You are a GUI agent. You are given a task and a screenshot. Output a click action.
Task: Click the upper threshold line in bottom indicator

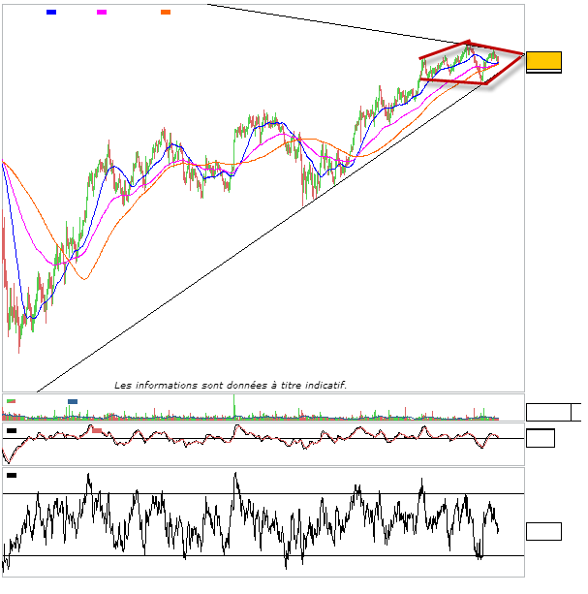pos(262,494)
